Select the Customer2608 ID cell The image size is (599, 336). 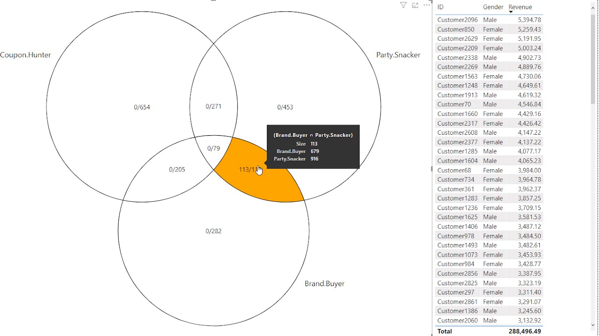coord(457,133)
